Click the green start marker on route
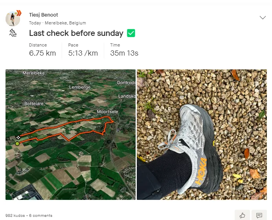 pyautogui.click(x=17, y=144)
